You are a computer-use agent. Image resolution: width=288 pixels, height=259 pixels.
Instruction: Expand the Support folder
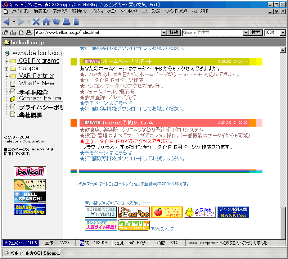point(6,69)
